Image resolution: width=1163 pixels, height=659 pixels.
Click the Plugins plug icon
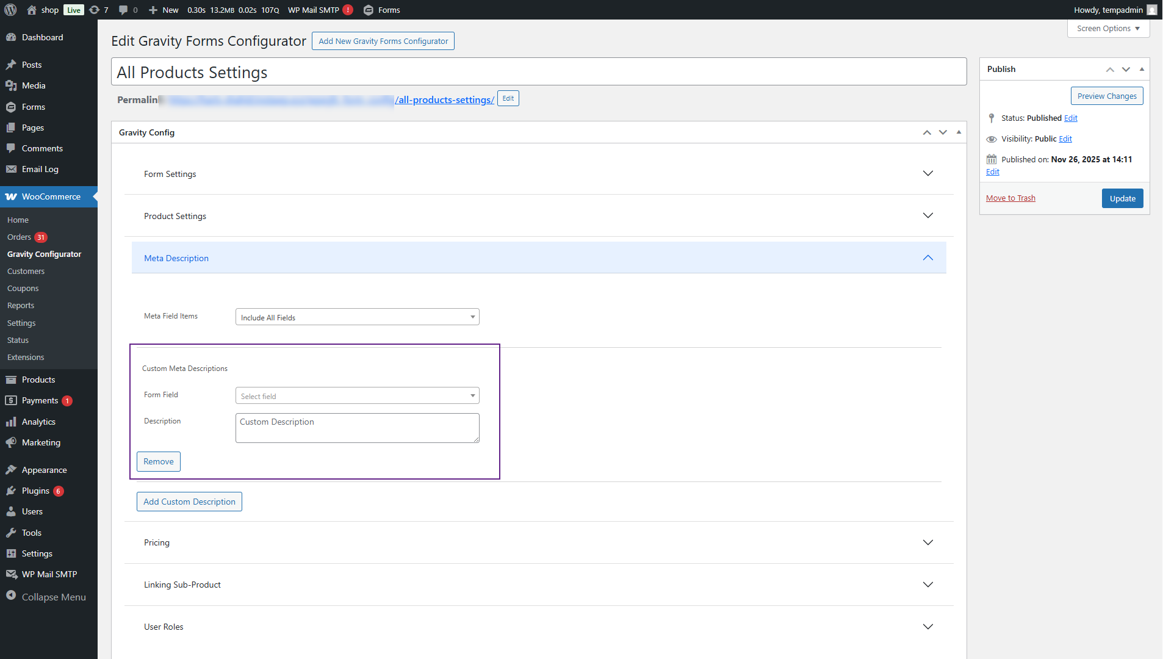(11, 491)
